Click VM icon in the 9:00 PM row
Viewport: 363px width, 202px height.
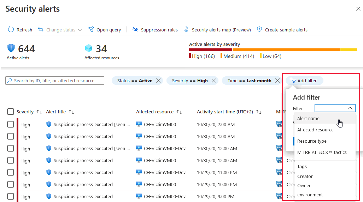tap(139, 196)
